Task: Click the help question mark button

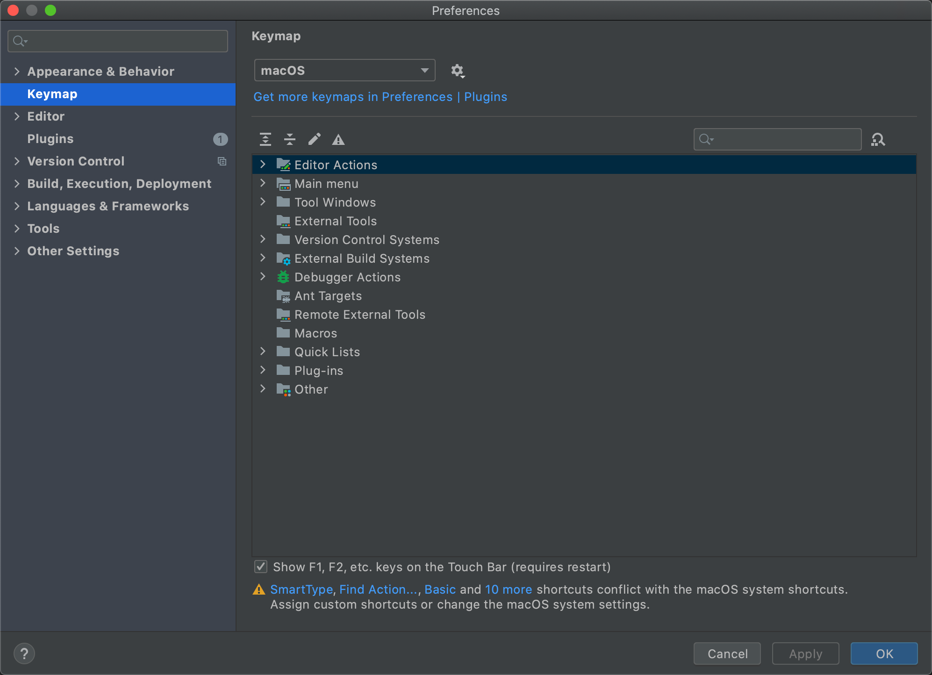Action: pos(24,653)
